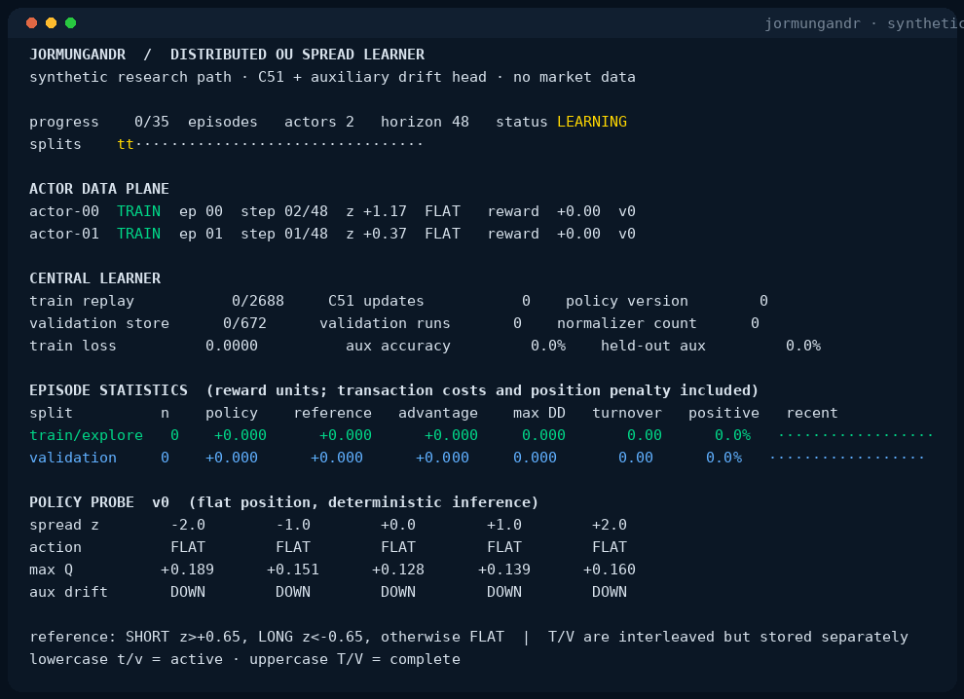Click the 'horizon 48' text
Viewport: 964px width, 699px height.
click(425, 122)
